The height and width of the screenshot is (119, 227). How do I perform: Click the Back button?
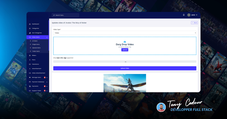[x=194, y=23]
